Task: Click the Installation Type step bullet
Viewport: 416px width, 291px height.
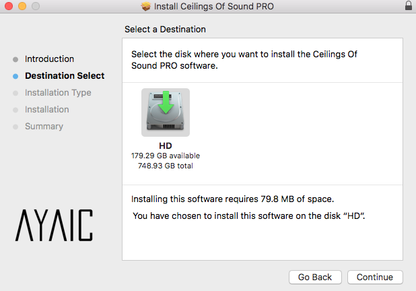Action: pos(15,93)
